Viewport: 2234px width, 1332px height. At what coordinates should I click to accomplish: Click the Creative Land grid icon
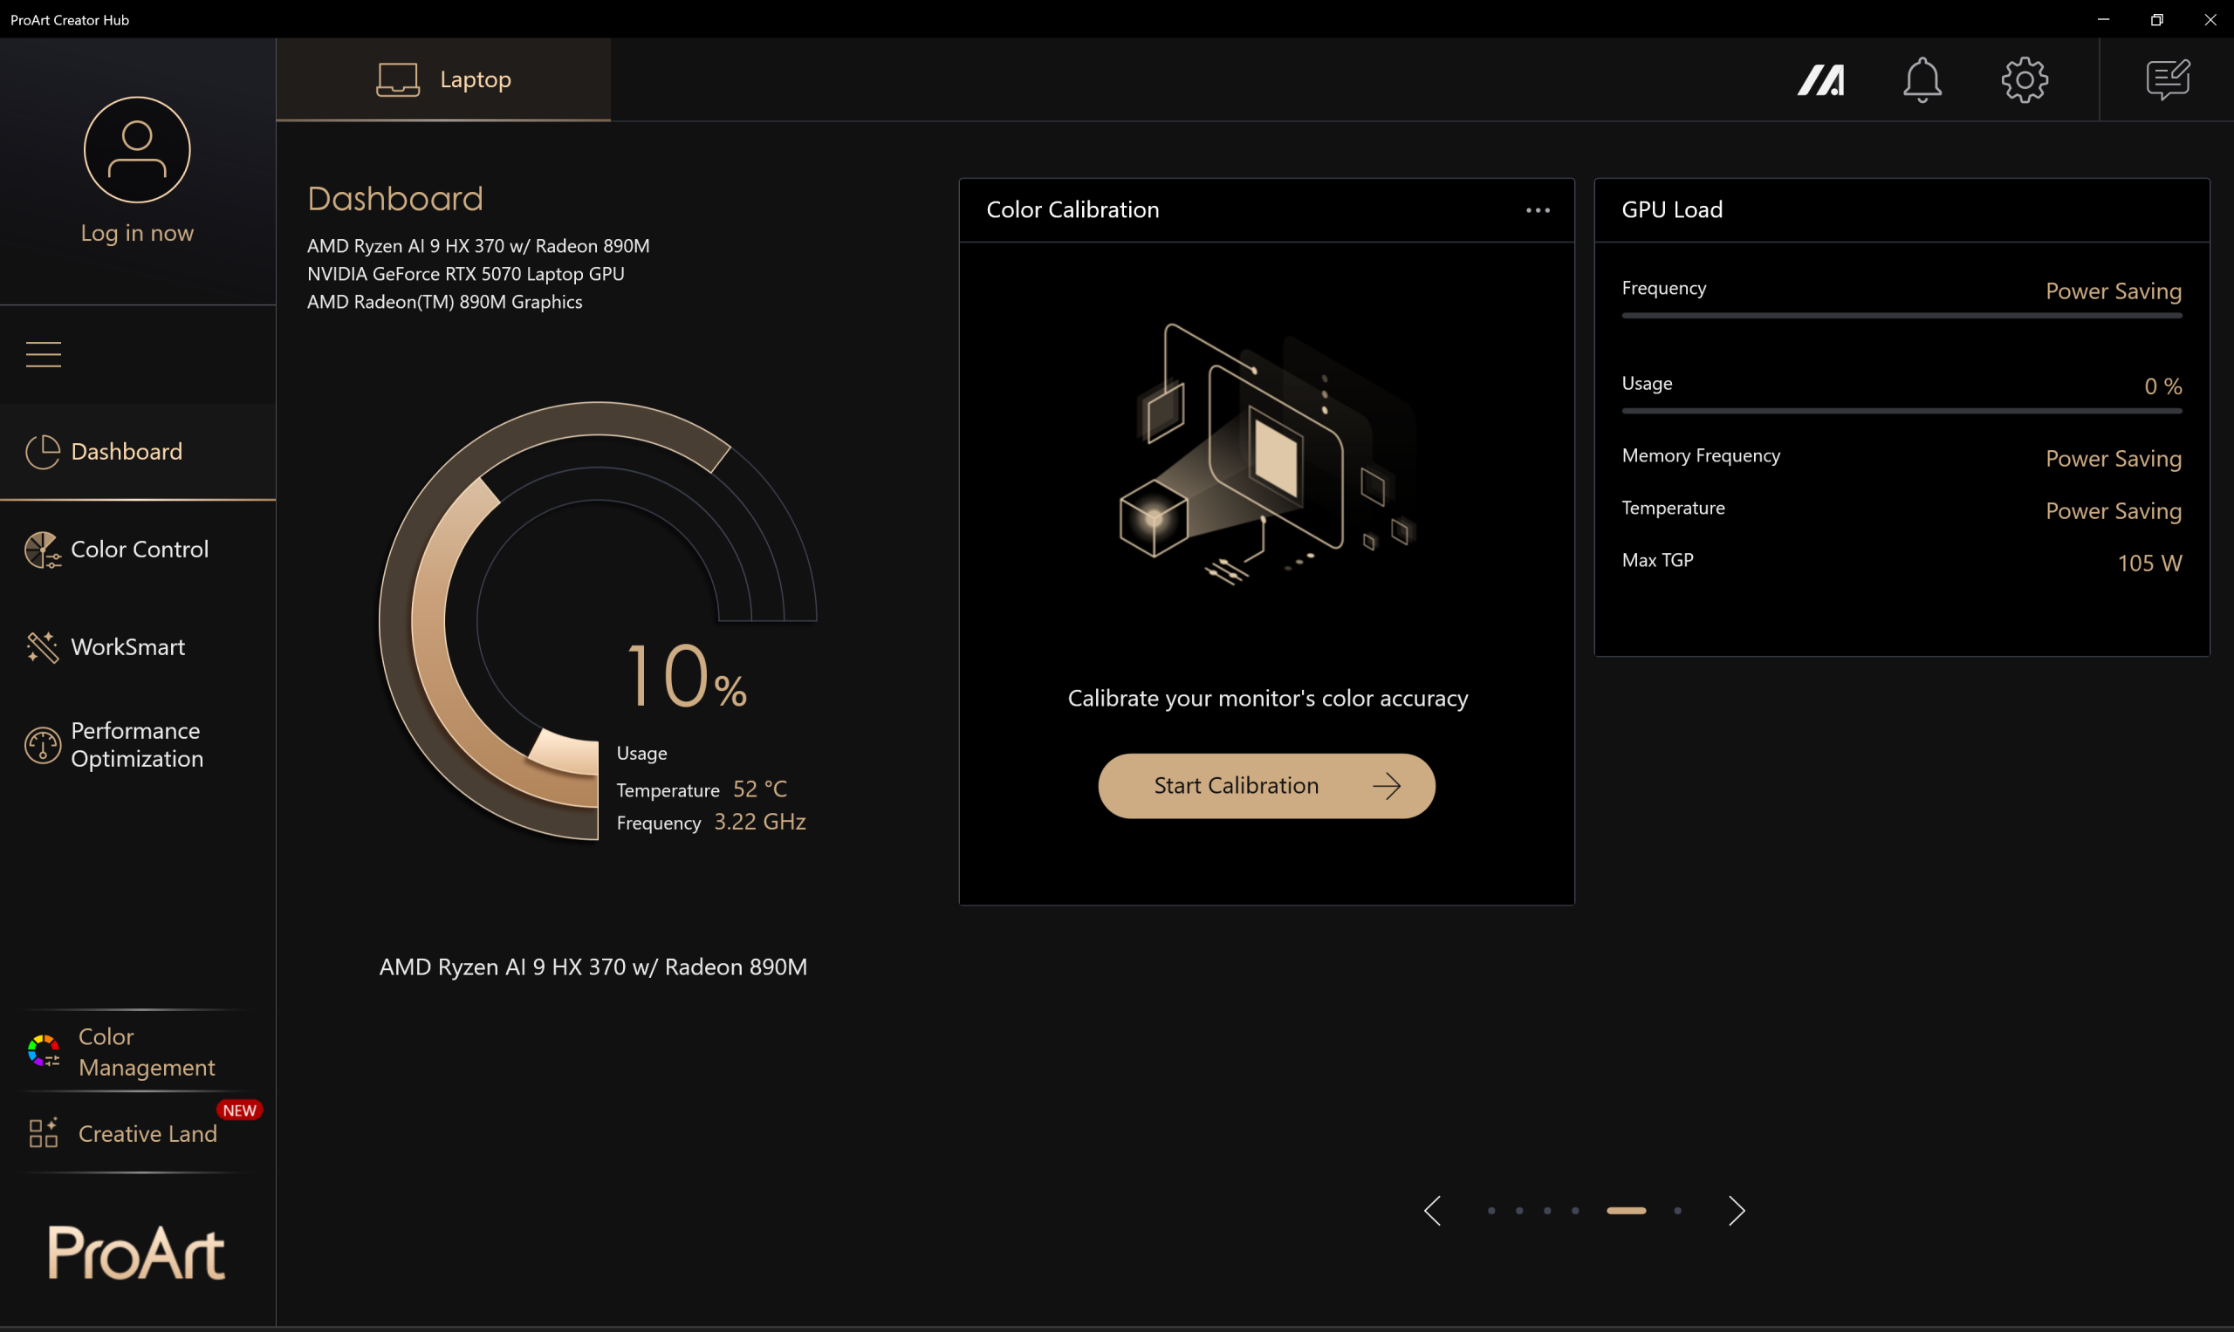coord(43,1133)
